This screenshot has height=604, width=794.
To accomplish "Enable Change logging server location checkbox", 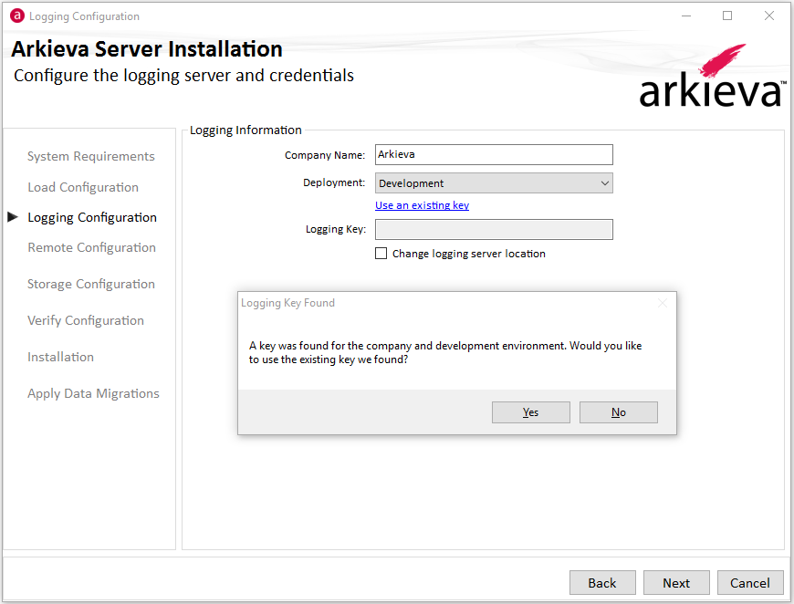I will click(381, 253).
